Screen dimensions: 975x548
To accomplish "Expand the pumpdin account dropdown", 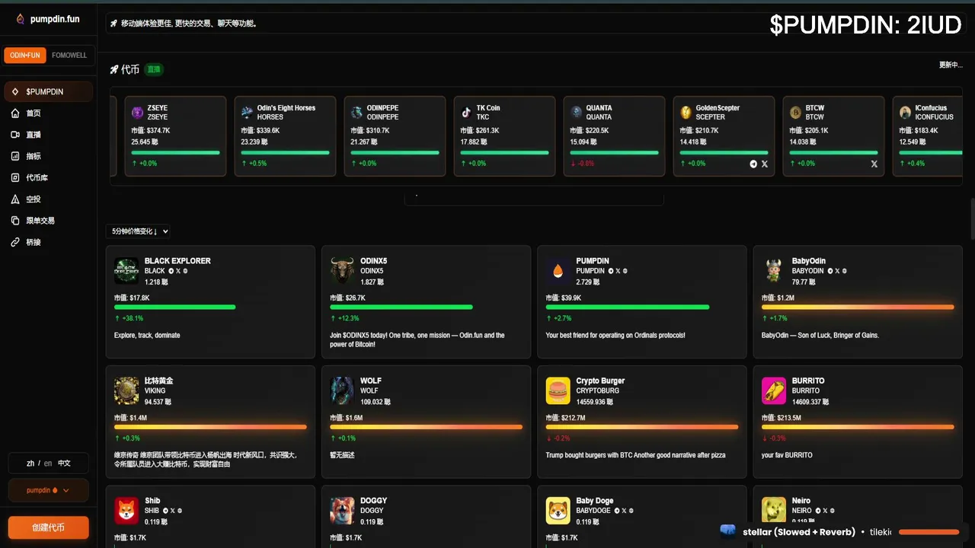I will [48, 490].
